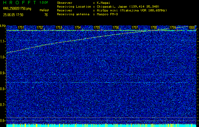199x127 pixels.
Task: Click the Receiver label
Action: point(65,10)
